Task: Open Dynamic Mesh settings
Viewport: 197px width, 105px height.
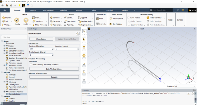Action: click(x=117, y=18)
